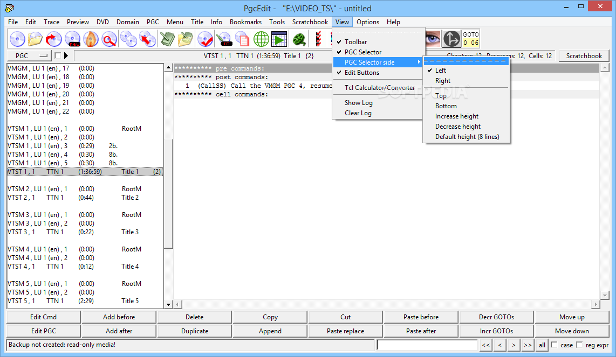This screenshot has height=357, width=616.
Task: Click the open DVD disc icon
Action: (x=17, y=39)
